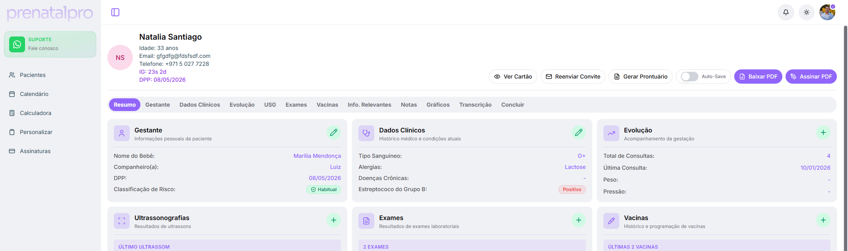Screen dimensions: 848x251
Task: View the card via Ver Cartão
Action: (513, 77)
